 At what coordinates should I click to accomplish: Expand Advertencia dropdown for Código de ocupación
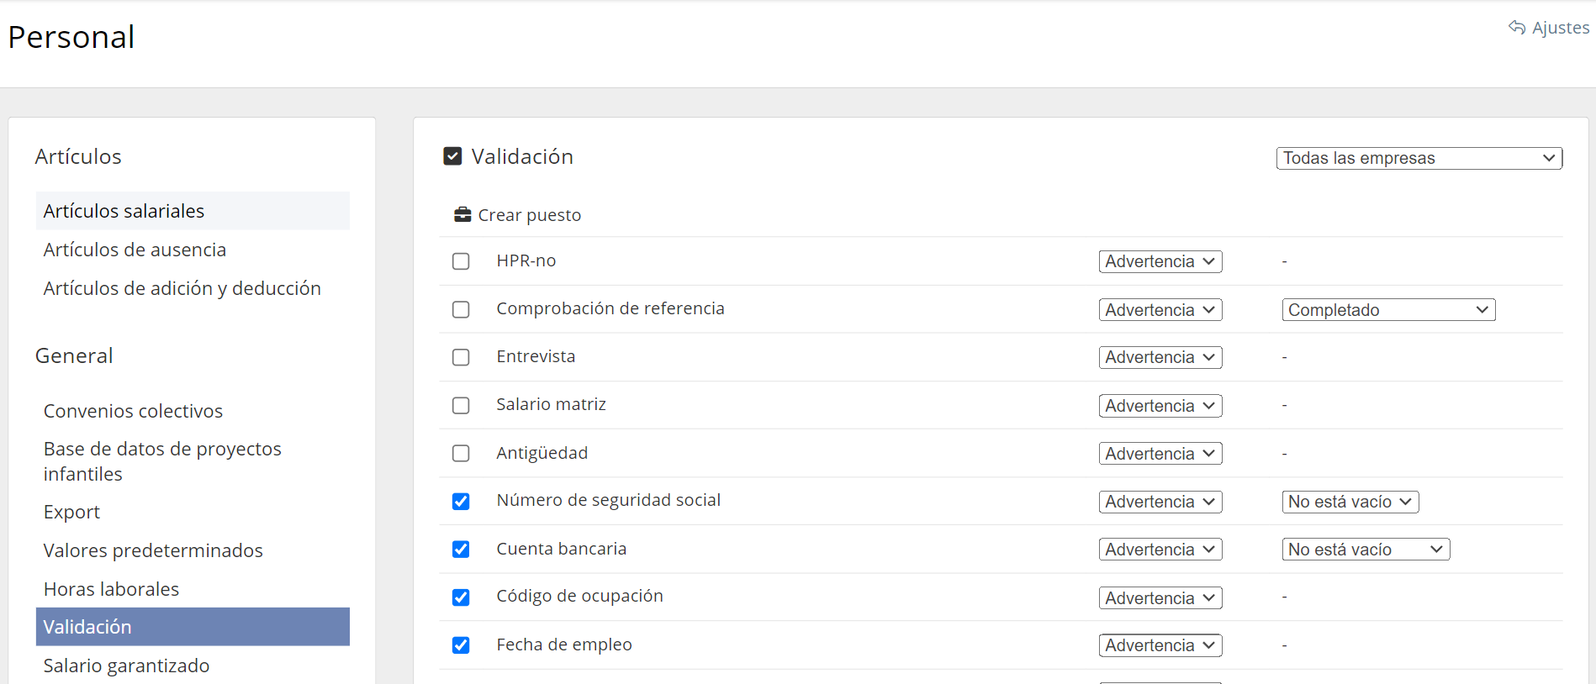coord(1160,598)
